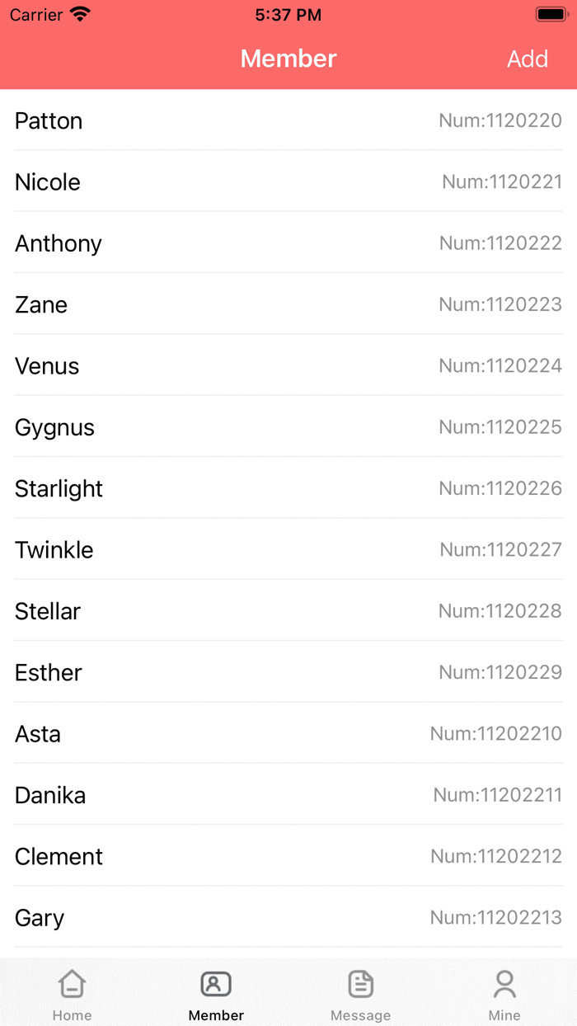The width and height of the screenshot is (577, 1026).
Task: Tap the Wi-Fi status icon
Action: click(x=80, y=15)
